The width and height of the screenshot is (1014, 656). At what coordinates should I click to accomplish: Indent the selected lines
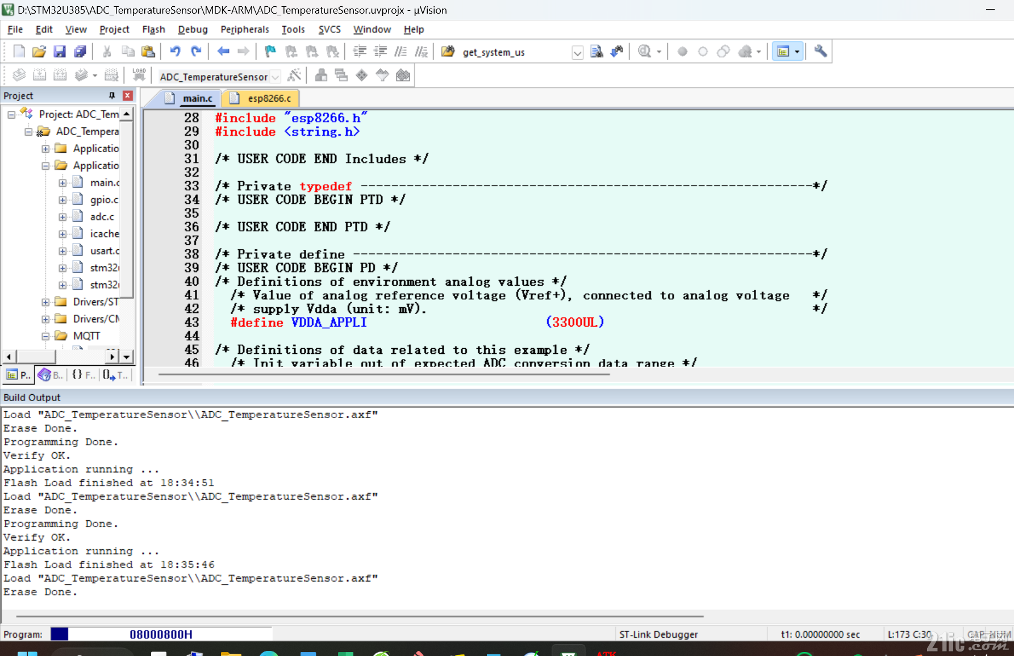click(360, 52)
